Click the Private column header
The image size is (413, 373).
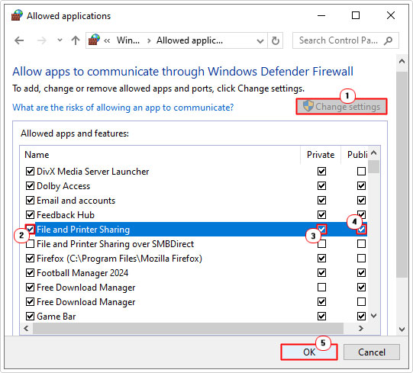point(321,155)
